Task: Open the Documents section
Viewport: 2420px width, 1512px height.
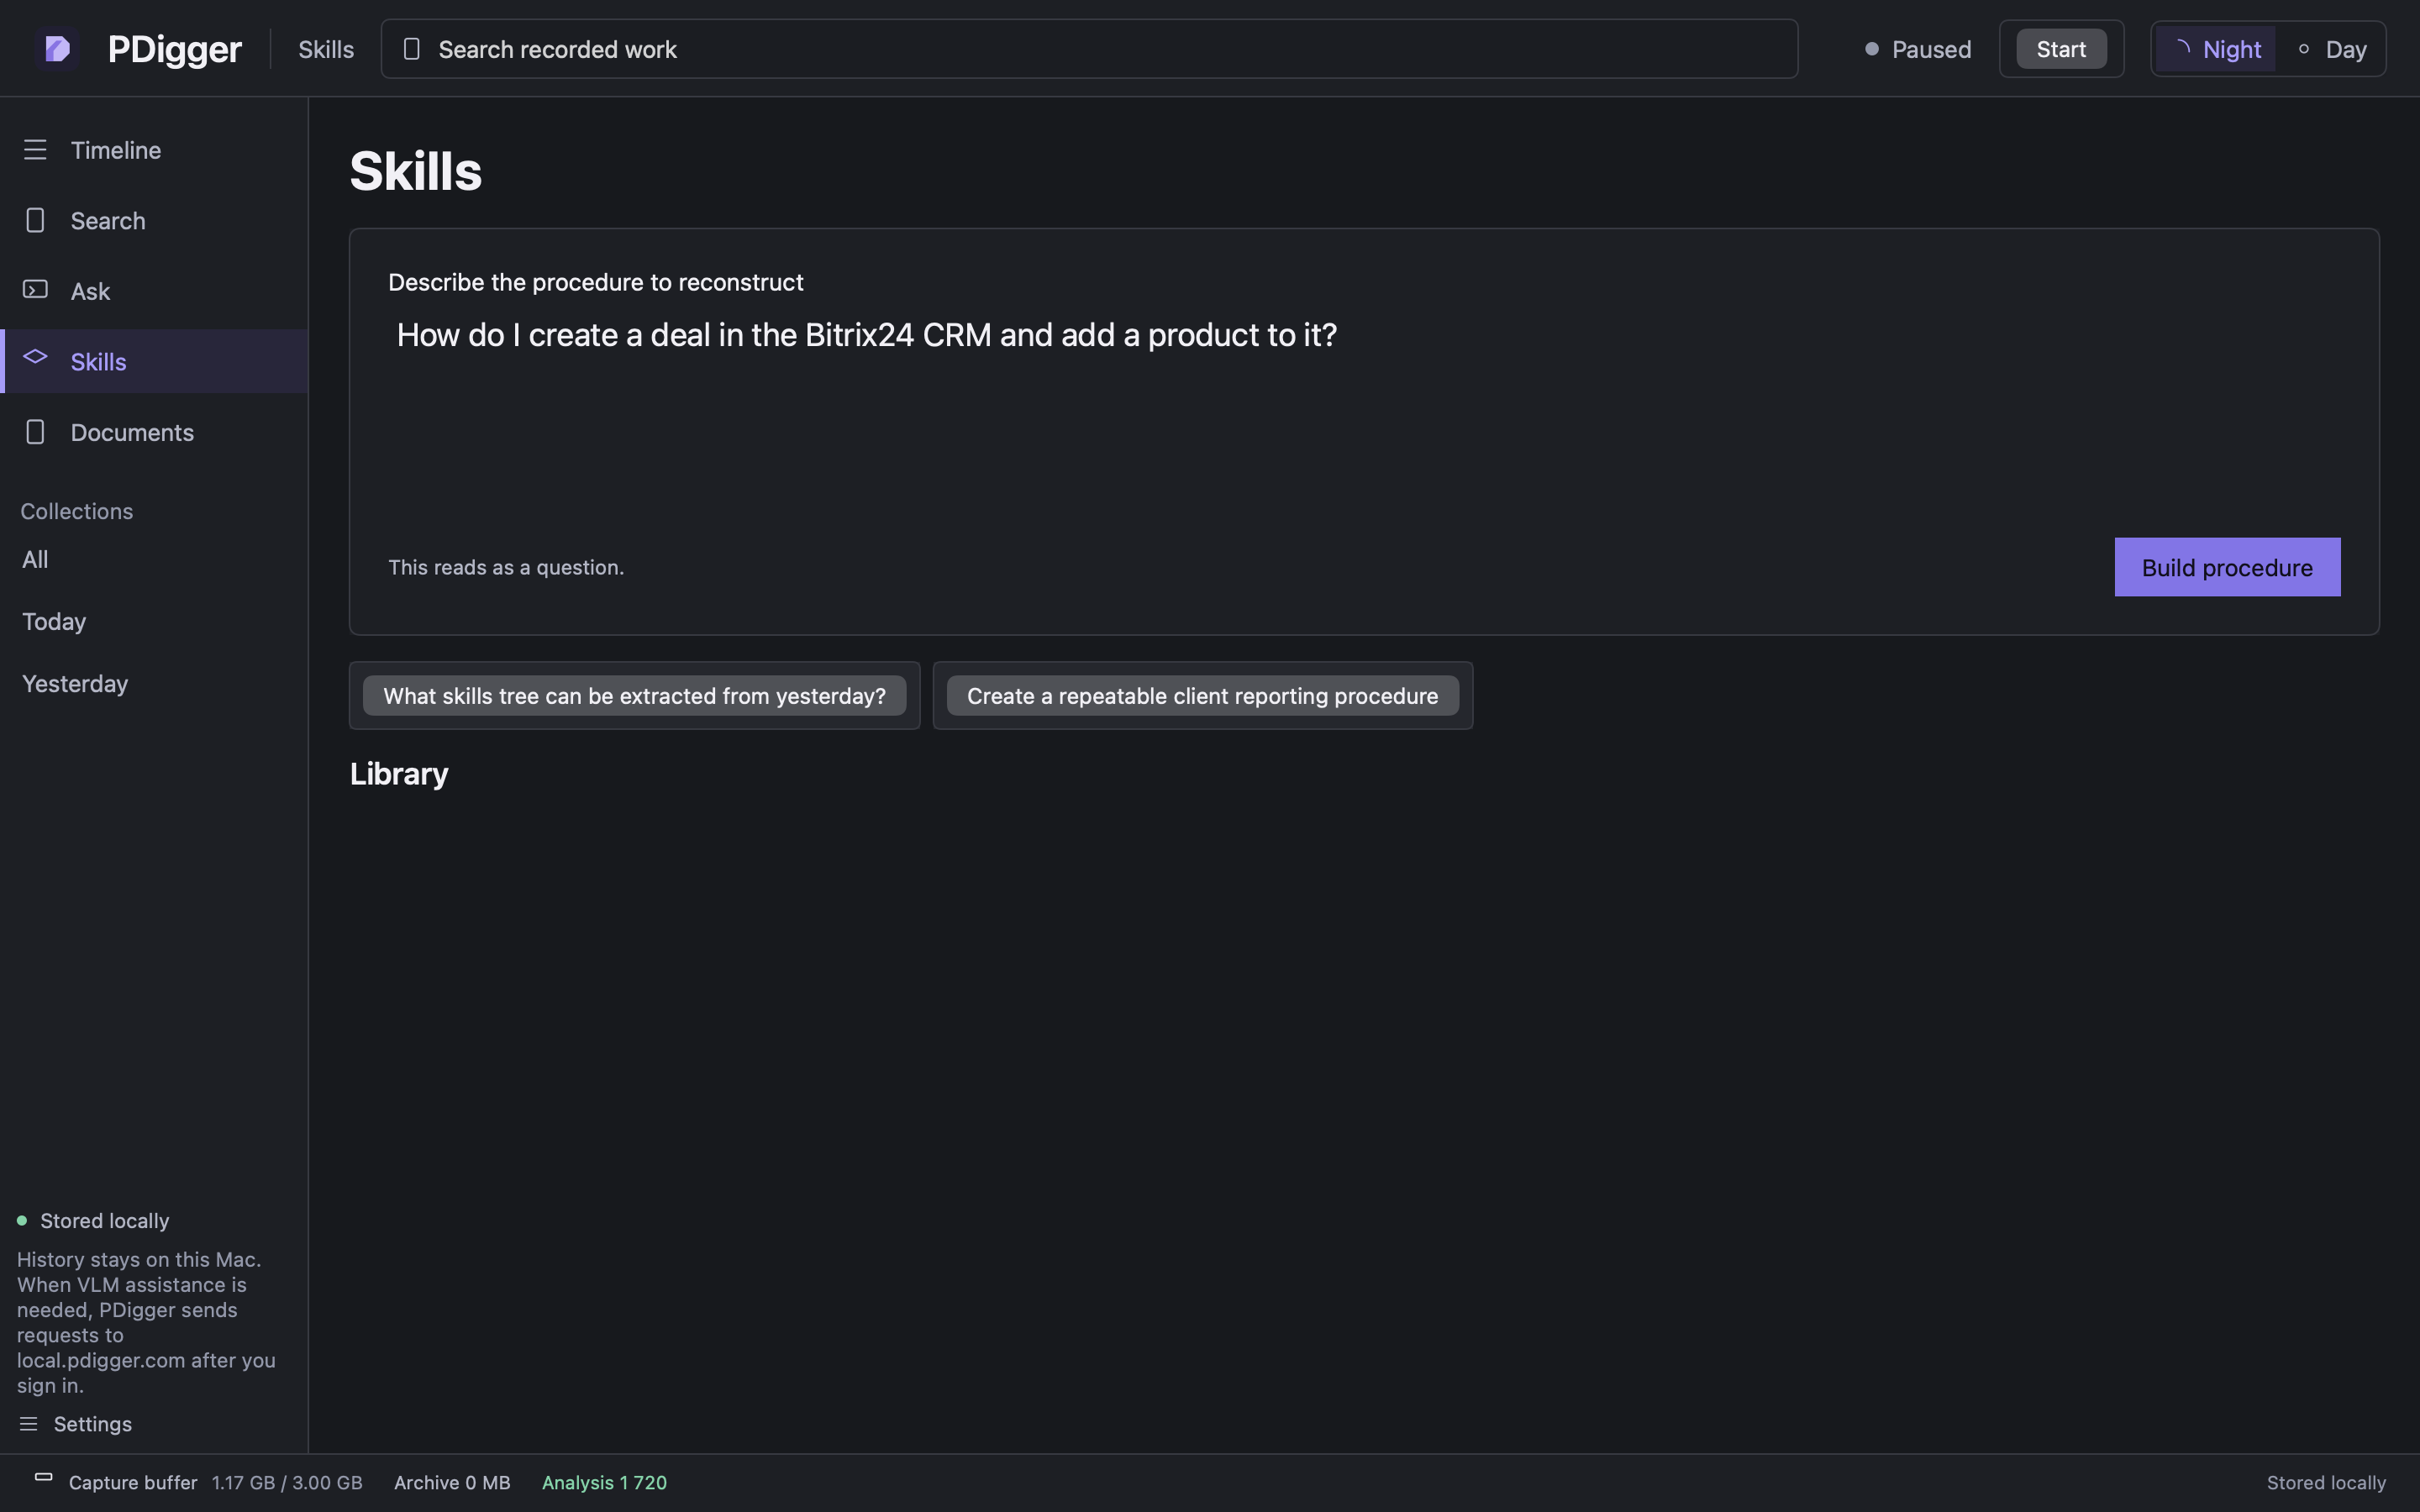Action: click(154, 432)
